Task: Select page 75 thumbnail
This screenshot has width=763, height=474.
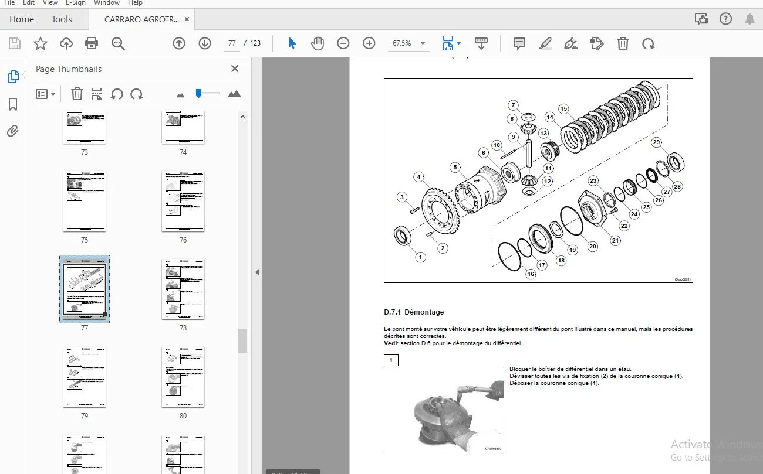Action: (85, 201)
